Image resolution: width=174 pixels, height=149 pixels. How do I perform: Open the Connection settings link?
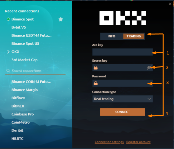tap(109, 142)
